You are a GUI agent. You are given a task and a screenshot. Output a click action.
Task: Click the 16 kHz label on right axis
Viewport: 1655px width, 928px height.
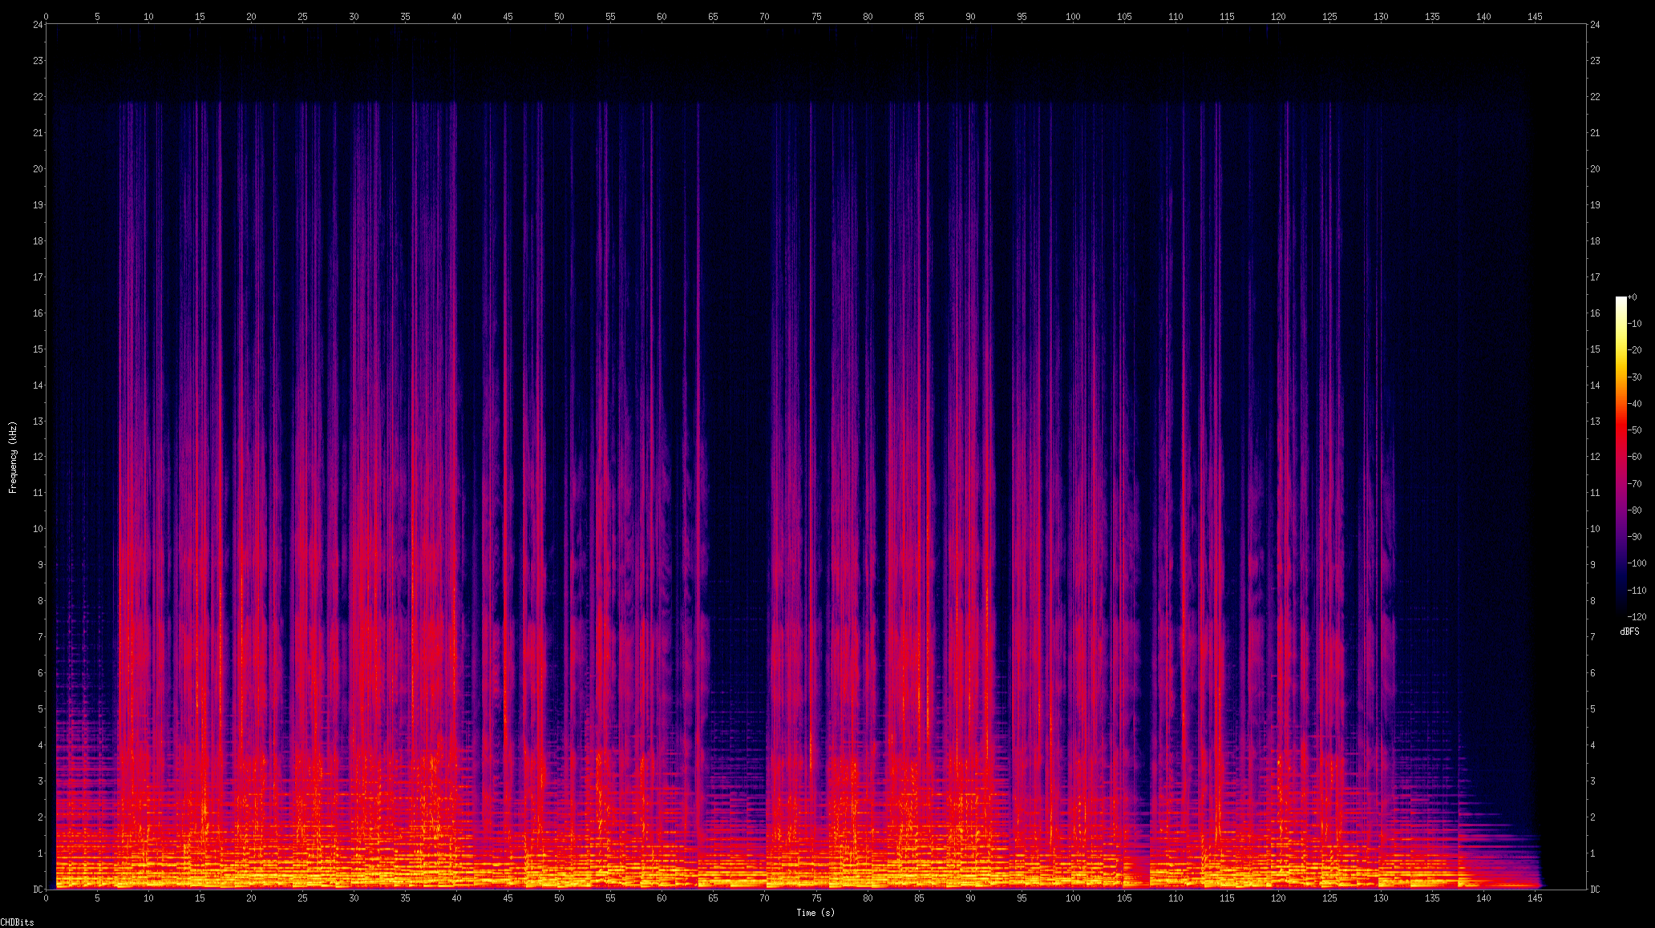(1595, 313)
